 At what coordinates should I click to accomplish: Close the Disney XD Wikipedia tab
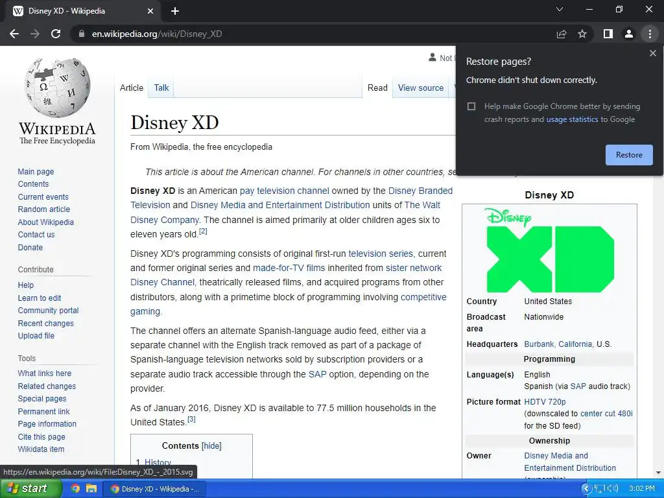point(150,11)
